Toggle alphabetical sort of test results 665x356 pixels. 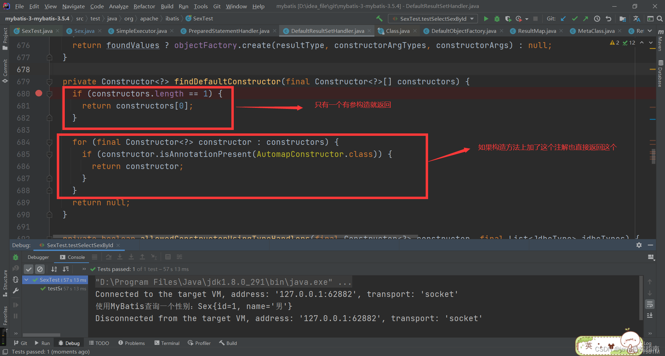(54, 269)
